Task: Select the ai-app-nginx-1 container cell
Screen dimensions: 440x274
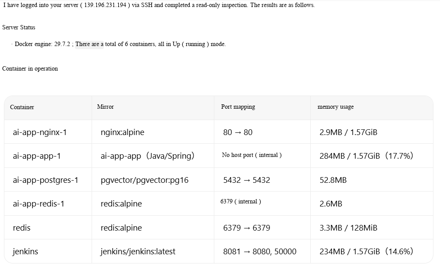Action: click(x=40, y=132)
